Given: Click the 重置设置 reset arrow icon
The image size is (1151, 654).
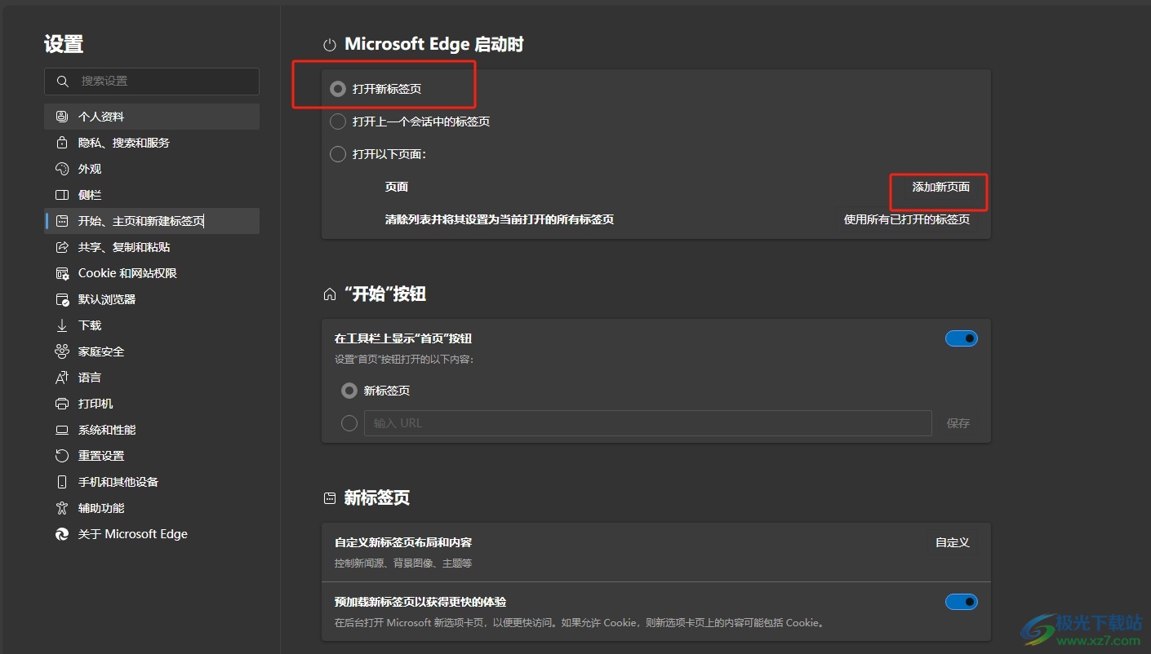Looking at the screenshot, I should pyautogui.click(x=62, y=456).
